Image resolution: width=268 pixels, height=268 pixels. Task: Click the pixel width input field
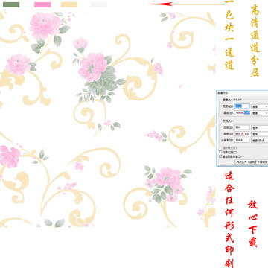[x=242, y=106]
